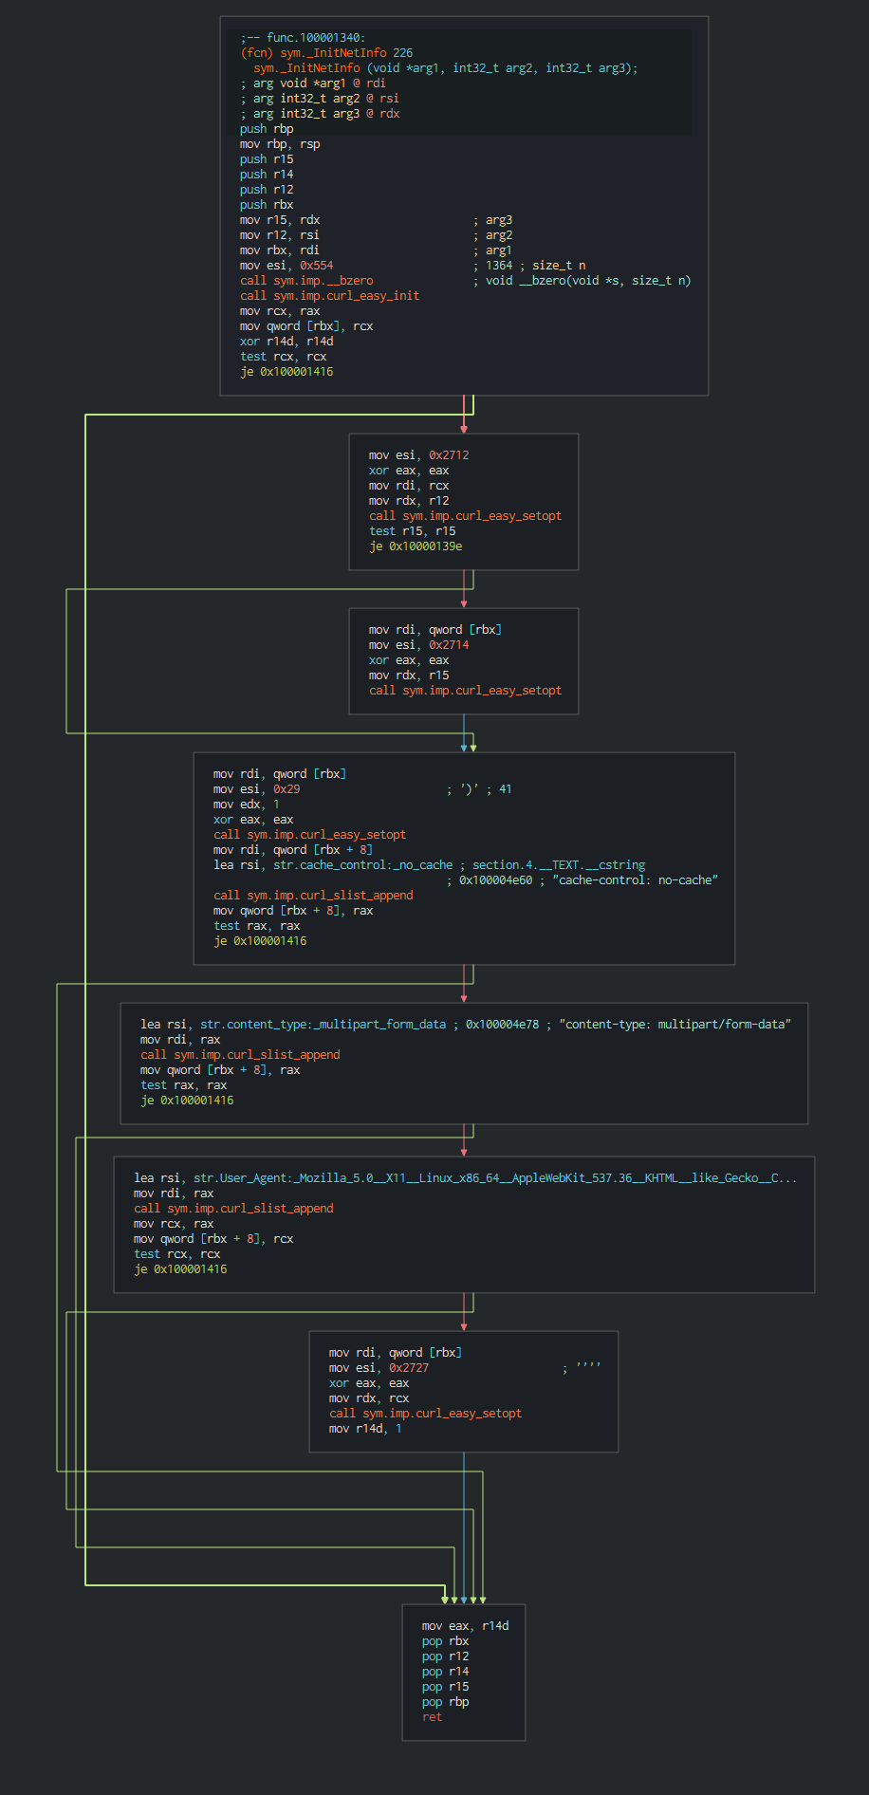Select the 'test r15, r15' instruction
The width and height of the screenshot is (869, 1795).
coord(412,531)
